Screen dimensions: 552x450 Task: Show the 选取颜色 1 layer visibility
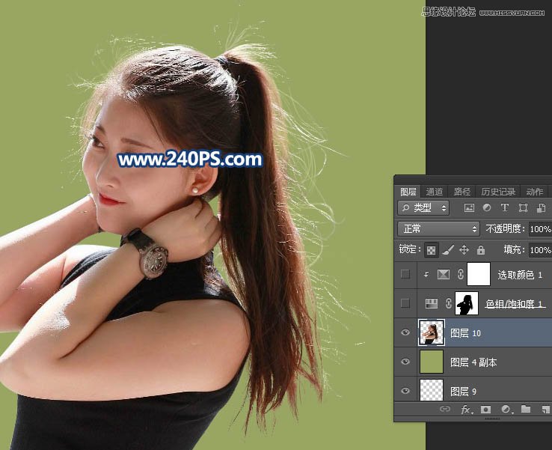click(x=405, y=274)
